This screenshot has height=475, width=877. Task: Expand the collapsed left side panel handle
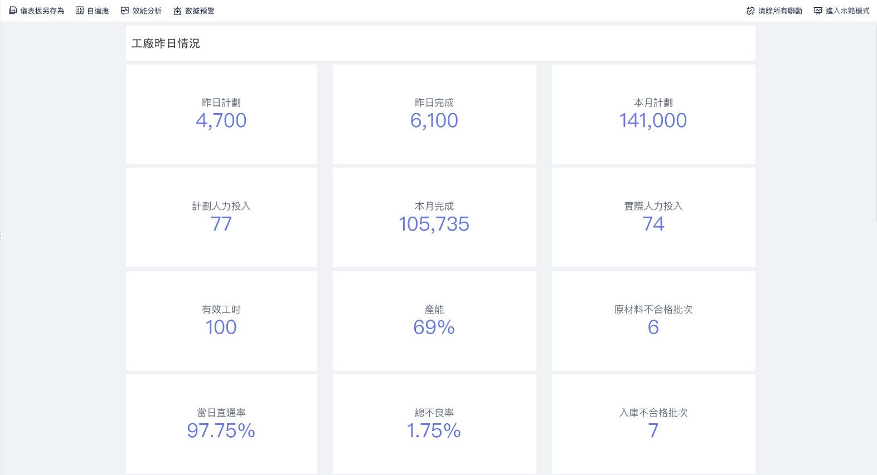coord(1,237)
